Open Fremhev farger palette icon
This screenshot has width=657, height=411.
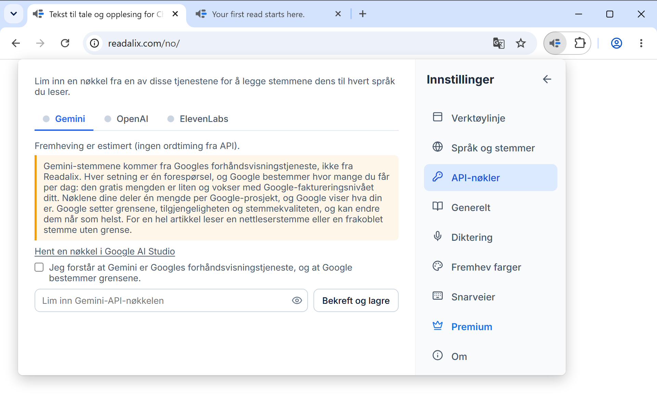tap(437, 266)
